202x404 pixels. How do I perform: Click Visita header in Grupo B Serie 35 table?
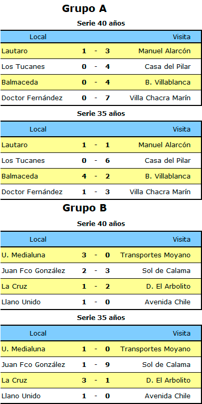[x=182, y=334]
